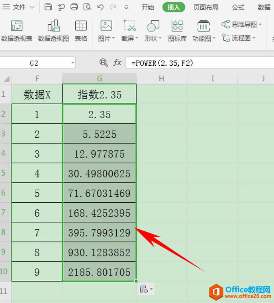Click the 思维导图 mind map button
Viewport: 274px width, 303px height.
point(239,24)
